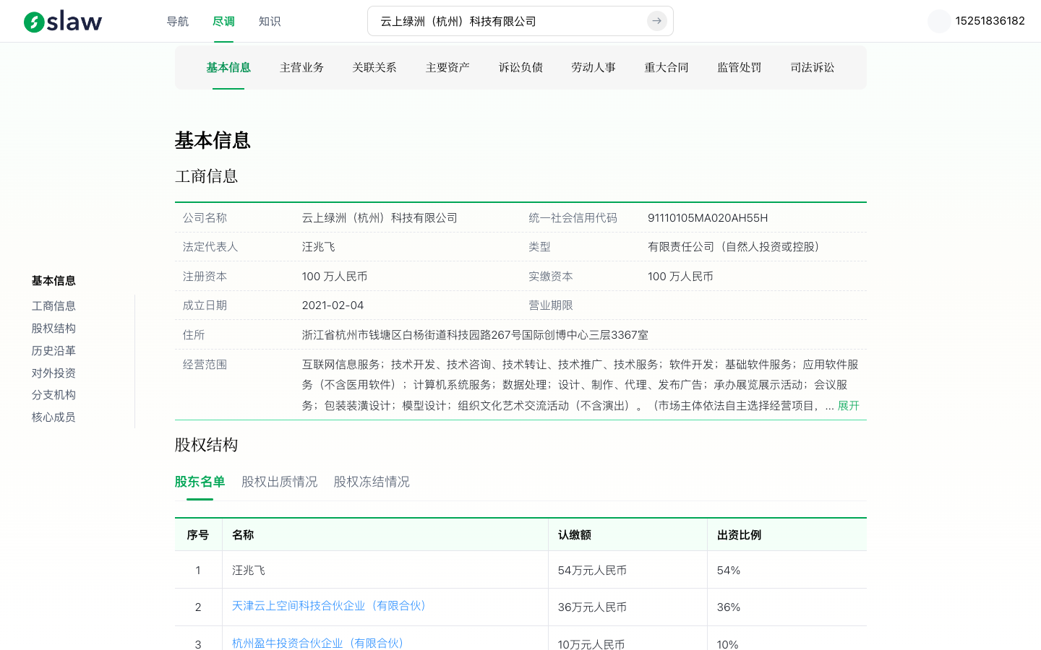Image resolution: width=1041 pixels, height=650 pixels.
Task: Navigate to 核心成员 section
Action: point(53,417)
